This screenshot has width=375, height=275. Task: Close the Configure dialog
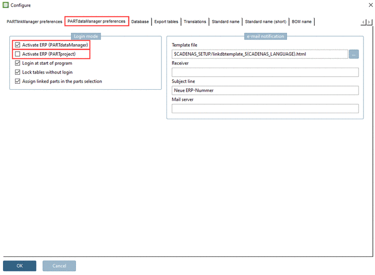pyautogui.click(x=370, y=5)
